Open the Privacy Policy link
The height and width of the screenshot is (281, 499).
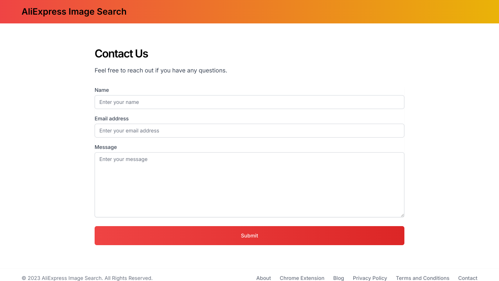coord(370,278)
